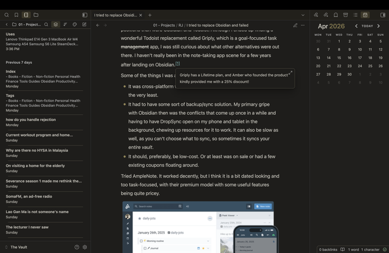The height and width of the screenshot is (253, 389).
Task: Navigate forward in note history
Action: [x=105, y=26]
